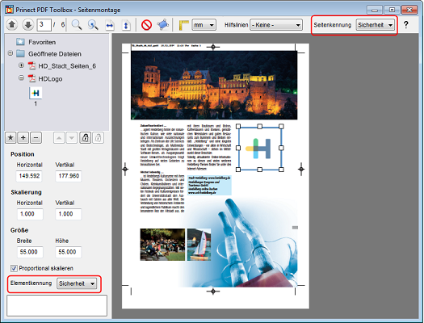The height and width of the screenshot is (323, 424).
Task: Open the Hilfslinien dropdown
Action: tap(276, 25)
